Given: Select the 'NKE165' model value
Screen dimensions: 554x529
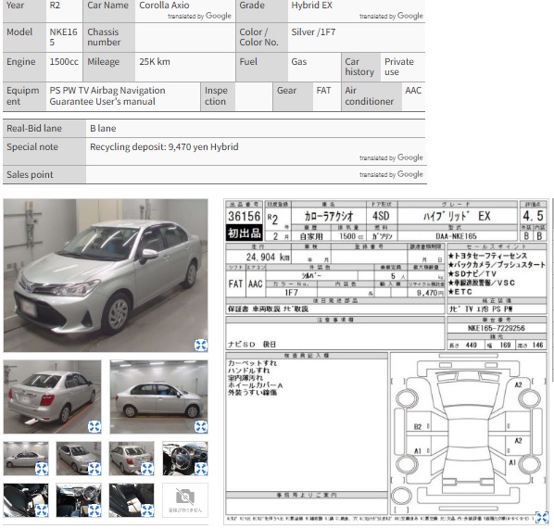Looking at the screenshot, I should tap(63, 37).
